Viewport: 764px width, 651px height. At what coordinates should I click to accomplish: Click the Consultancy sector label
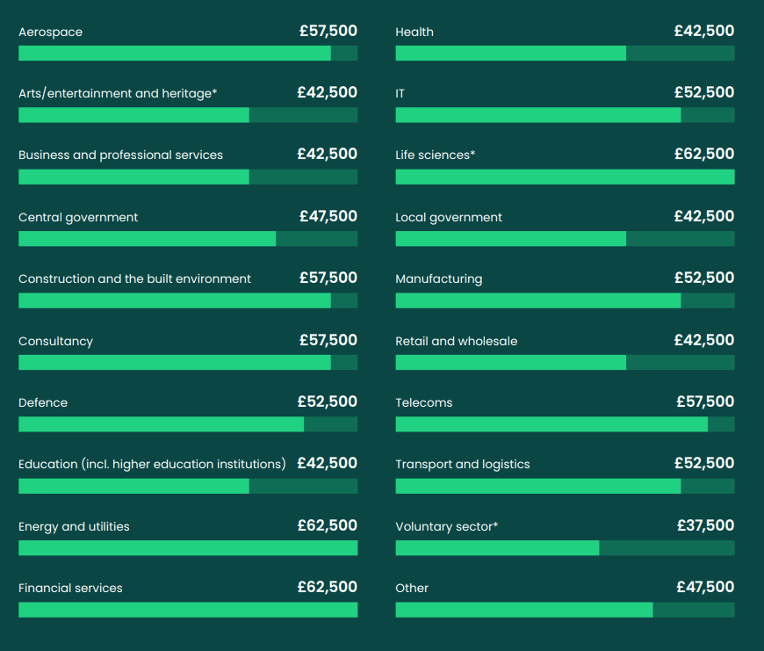tap(55, 341)
